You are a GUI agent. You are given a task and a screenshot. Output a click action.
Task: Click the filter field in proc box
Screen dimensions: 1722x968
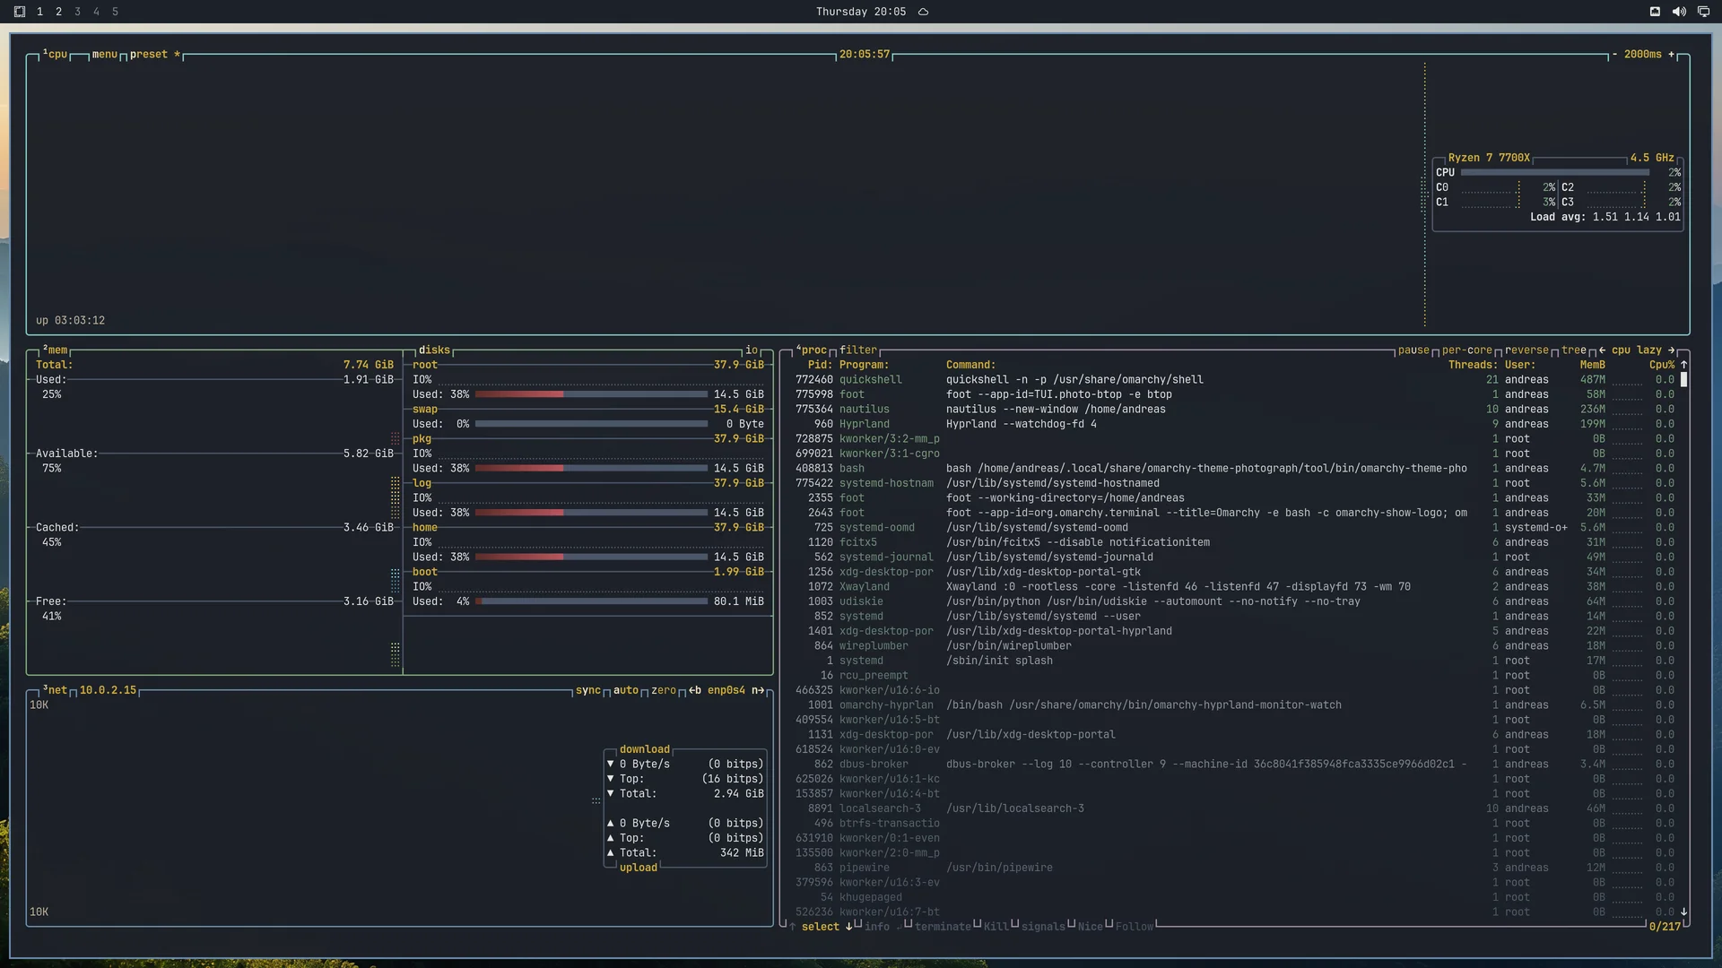[858, 350]
